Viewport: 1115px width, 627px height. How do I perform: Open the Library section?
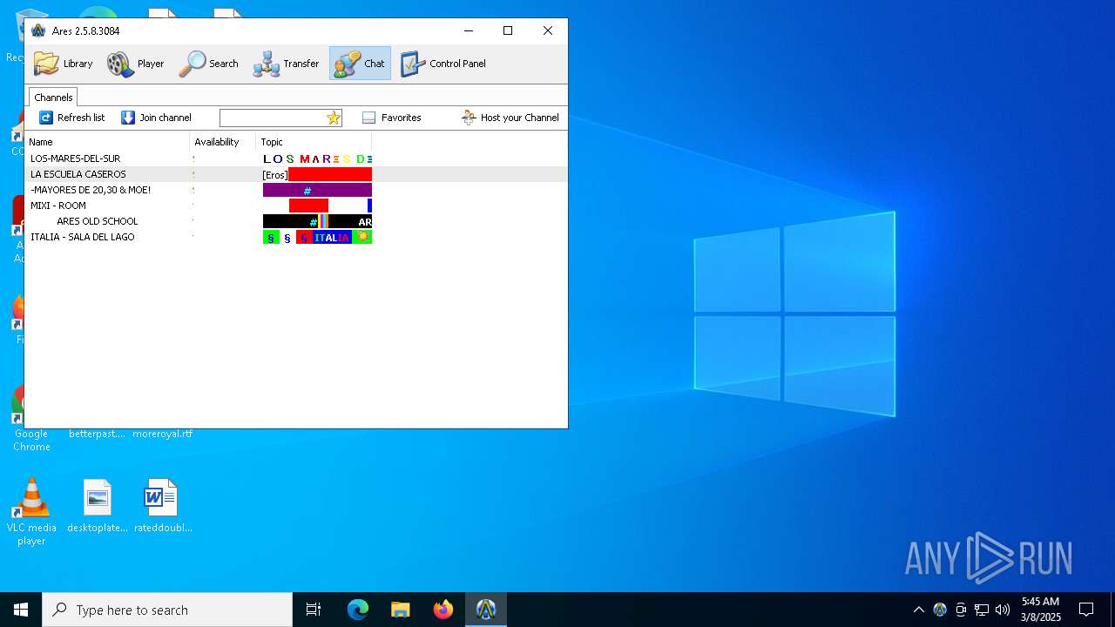pos(63,64)
